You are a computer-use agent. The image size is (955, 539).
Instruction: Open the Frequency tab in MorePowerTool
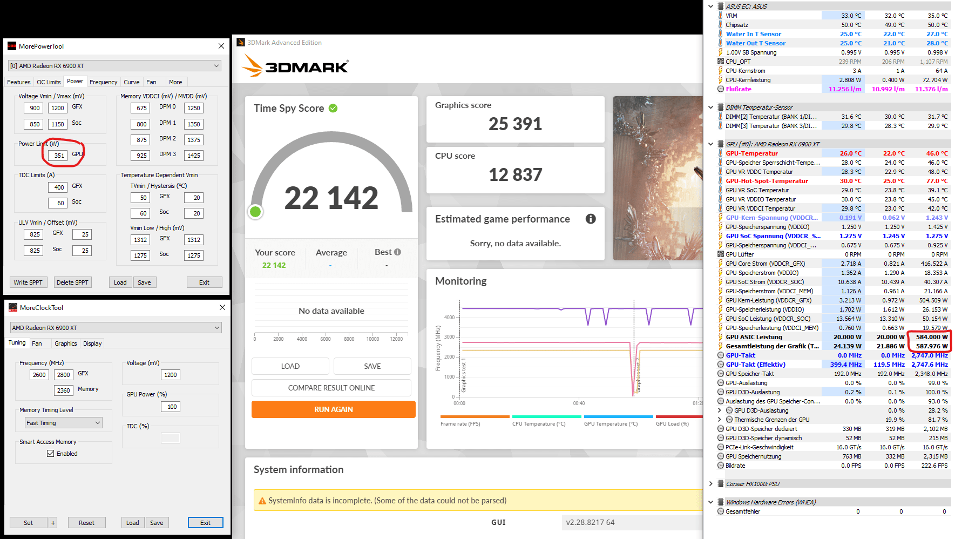pyautogui.click(x=104, y=82)
